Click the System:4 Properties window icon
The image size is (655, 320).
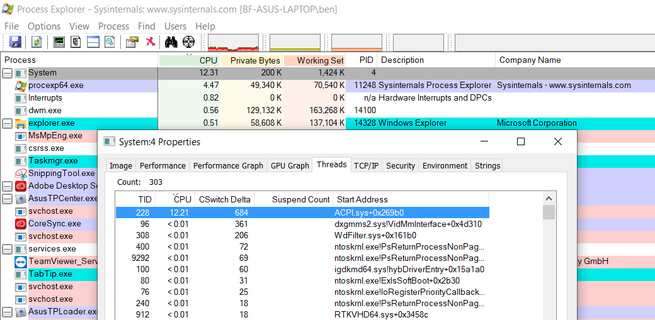click(x=109, y=142)
